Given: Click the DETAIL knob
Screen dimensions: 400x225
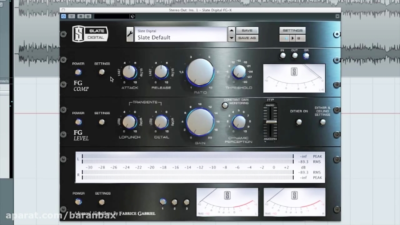Looking at the screenshot, I should (161, 122).
